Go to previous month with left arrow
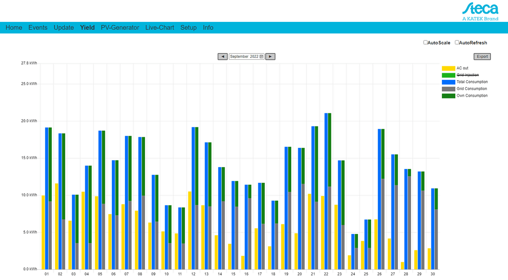 pyautogui.click(x=222, y=56)
